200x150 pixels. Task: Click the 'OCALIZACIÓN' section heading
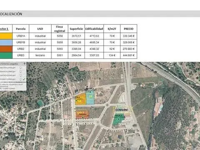(11, 14)
